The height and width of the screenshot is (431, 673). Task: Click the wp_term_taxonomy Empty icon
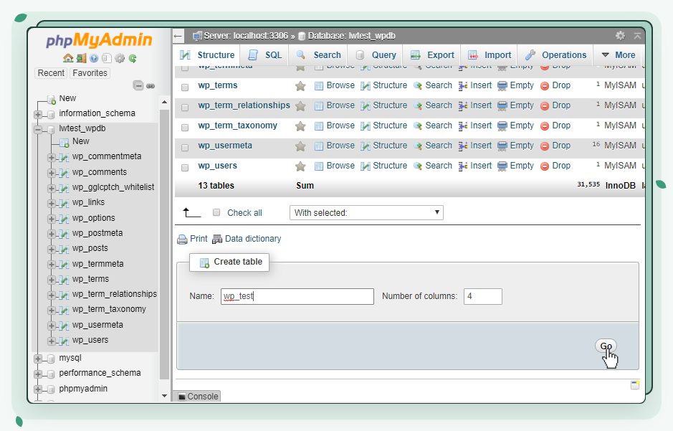tap(502, 126)
